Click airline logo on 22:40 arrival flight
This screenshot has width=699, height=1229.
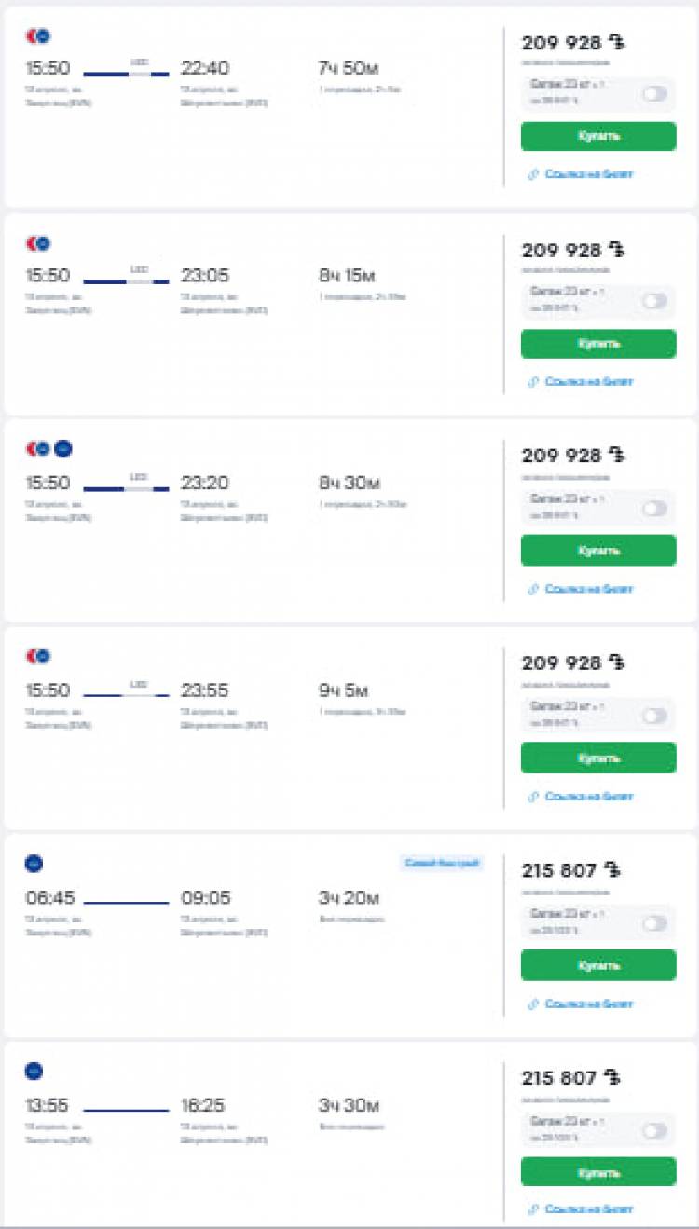[x=38, y=36]
